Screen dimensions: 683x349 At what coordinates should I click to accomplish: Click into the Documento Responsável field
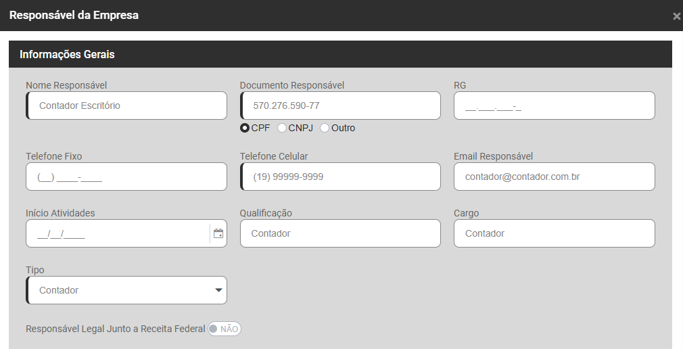[340, 106]
